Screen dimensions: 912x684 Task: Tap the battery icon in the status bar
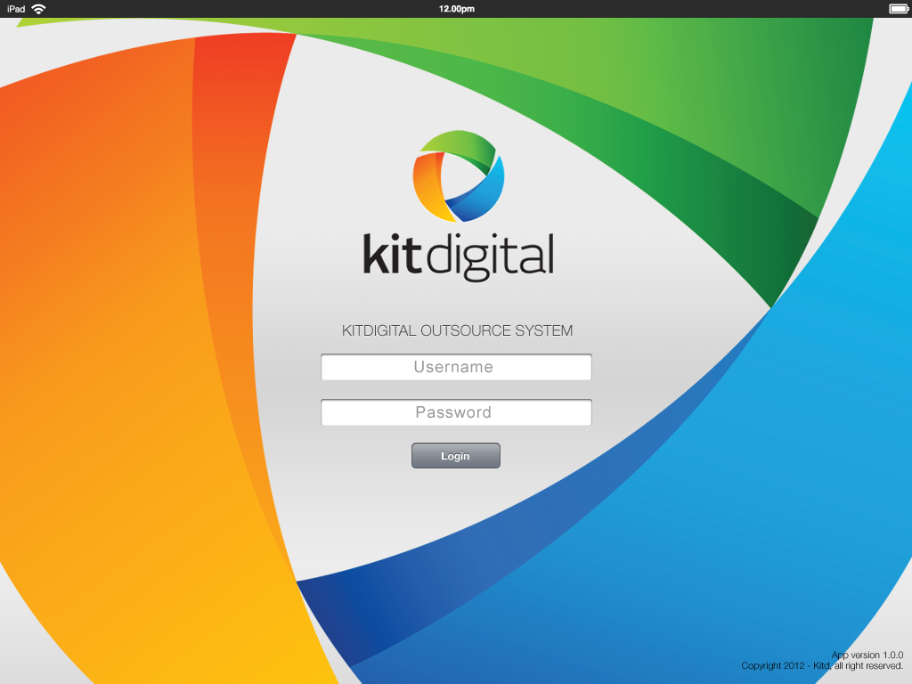point(898,9)
